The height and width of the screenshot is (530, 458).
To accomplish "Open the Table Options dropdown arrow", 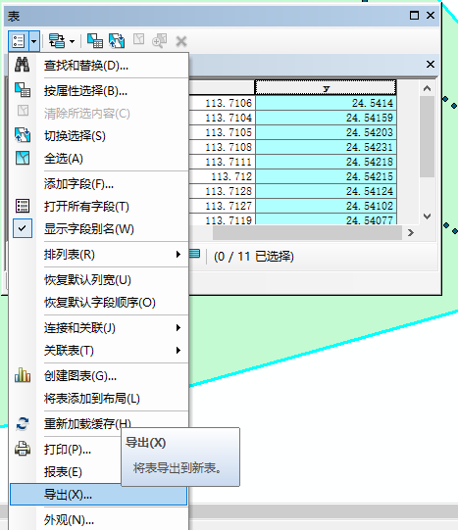I will (34, 41).
